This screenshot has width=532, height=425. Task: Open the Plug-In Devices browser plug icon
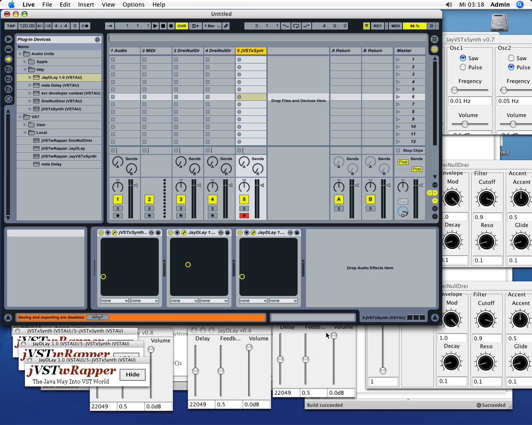point(8,59)
